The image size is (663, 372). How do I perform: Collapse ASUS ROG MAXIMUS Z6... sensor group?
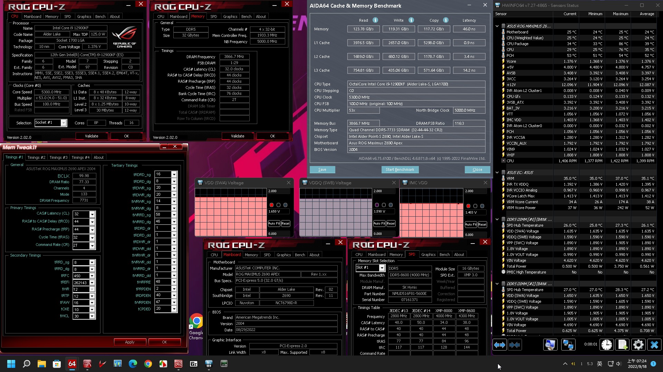coord(497,26)
